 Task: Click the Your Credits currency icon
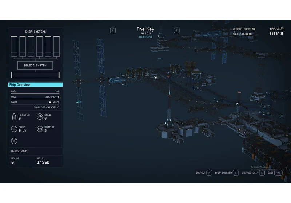[282, 34]
